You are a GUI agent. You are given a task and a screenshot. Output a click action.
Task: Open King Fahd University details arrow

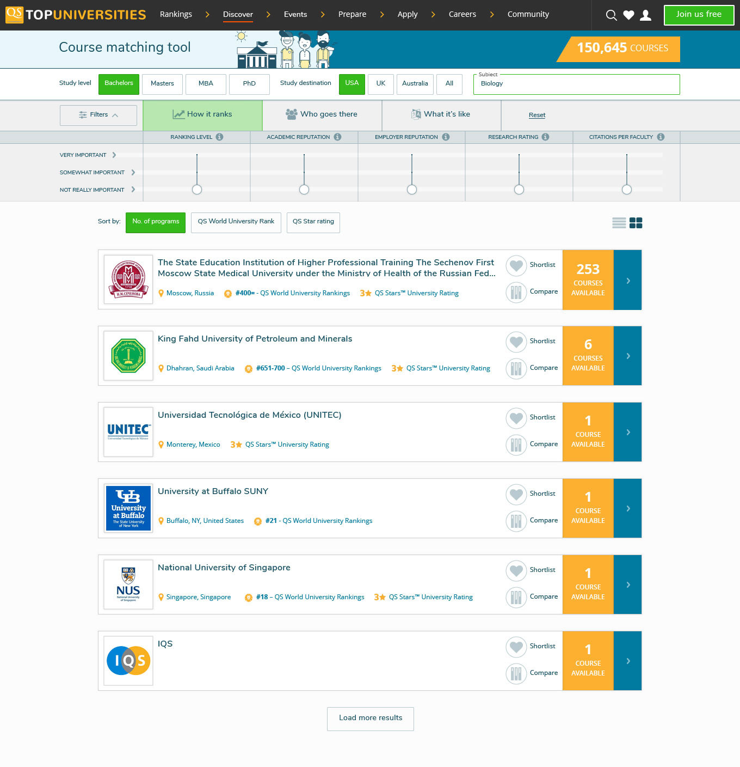coord(628,356)
